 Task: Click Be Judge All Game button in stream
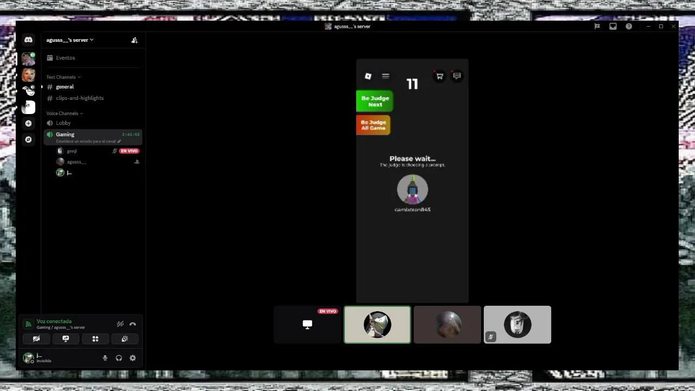(x=374, y=125)
